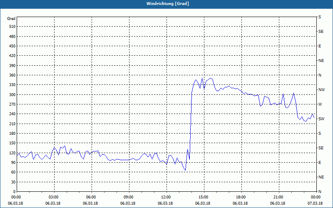Screen dimensions: 333x208
Task: Click the '450' y-axis tick label
Action: click(x=12, y=46)
